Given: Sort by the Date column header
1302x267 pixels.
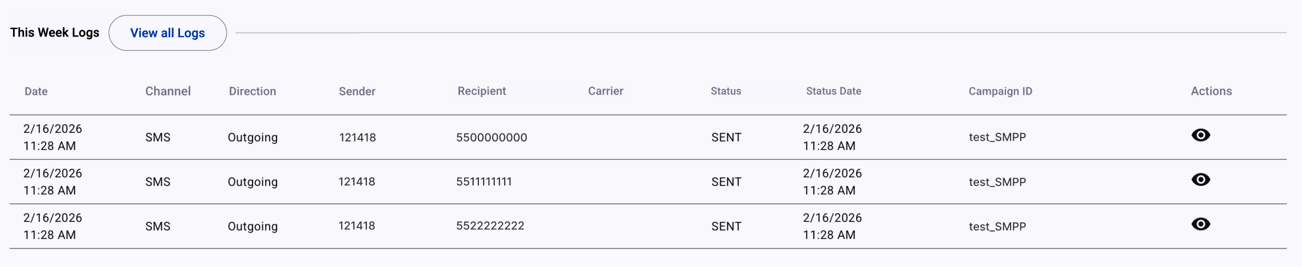Looking at the screenshot, I should coord(36,91).
